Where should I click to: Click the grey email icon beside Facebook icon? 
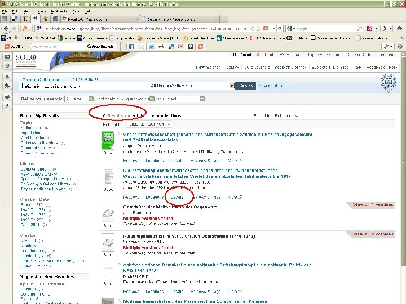tap(142, 47)
